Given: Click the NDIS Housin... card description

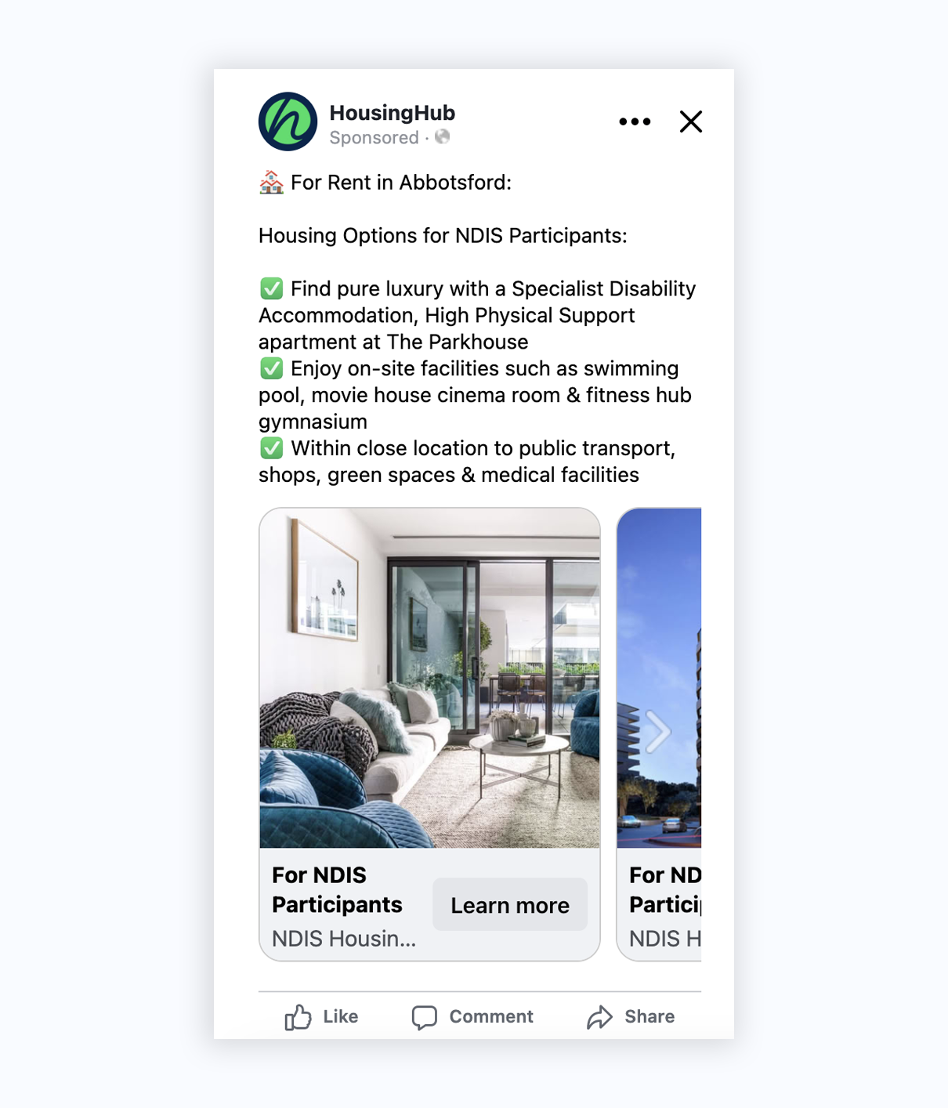Looking at the screenshot, I should (x=344, y=939).
